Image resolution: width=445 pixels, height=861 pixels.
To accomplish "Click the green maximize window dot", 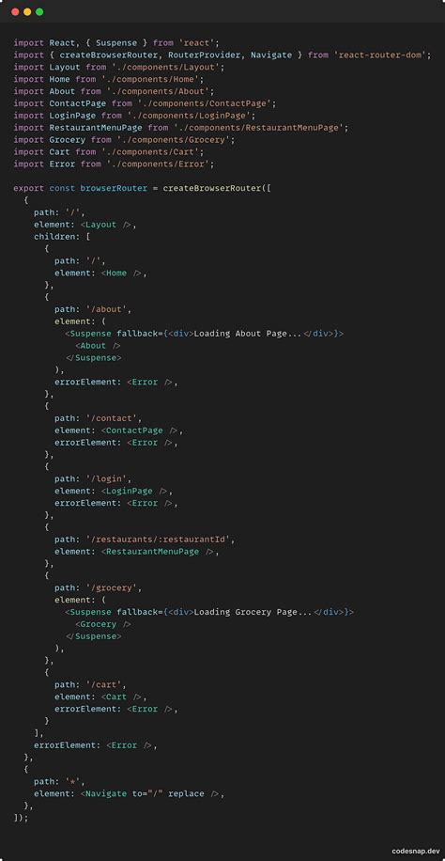I will pyautogui.click(x=39, y=12).
